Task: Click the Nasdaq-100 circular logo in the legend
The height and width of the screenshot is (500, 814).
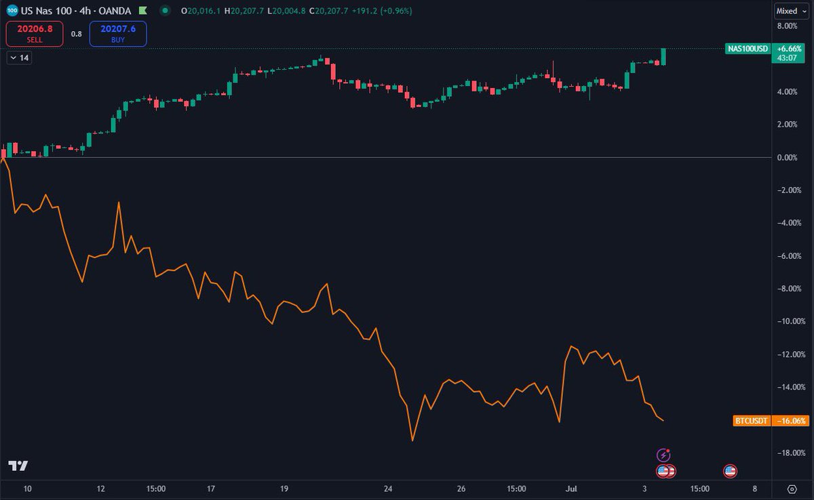Action: coord(11,10)
